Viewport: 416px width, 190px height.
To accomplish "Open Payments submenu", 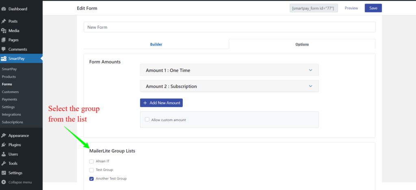I will [10, 99].
